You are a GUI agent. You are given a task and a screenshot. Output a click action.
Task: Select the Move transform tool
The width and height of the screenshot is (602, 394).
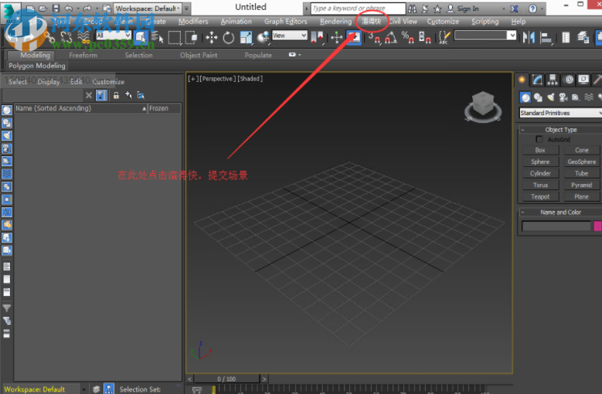coord(211,37)
